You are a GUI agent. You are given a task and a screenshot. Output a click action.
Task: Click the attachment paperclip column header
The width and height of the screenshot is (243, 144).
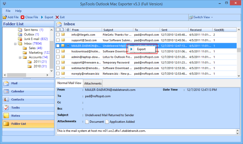tap(68, 29)
